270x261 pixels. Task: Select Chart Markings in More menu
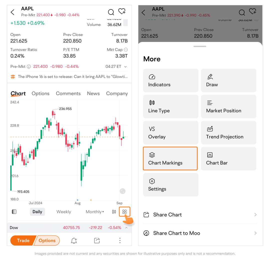170,159
